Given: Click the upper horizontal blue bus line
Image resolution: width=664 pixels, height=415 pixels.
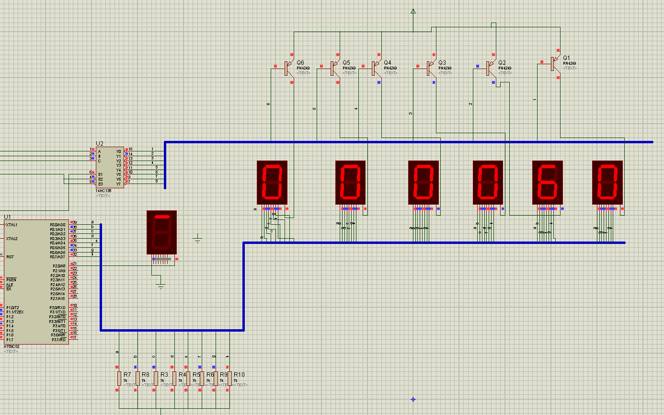Looking at the screenshot, I should 409,142.
